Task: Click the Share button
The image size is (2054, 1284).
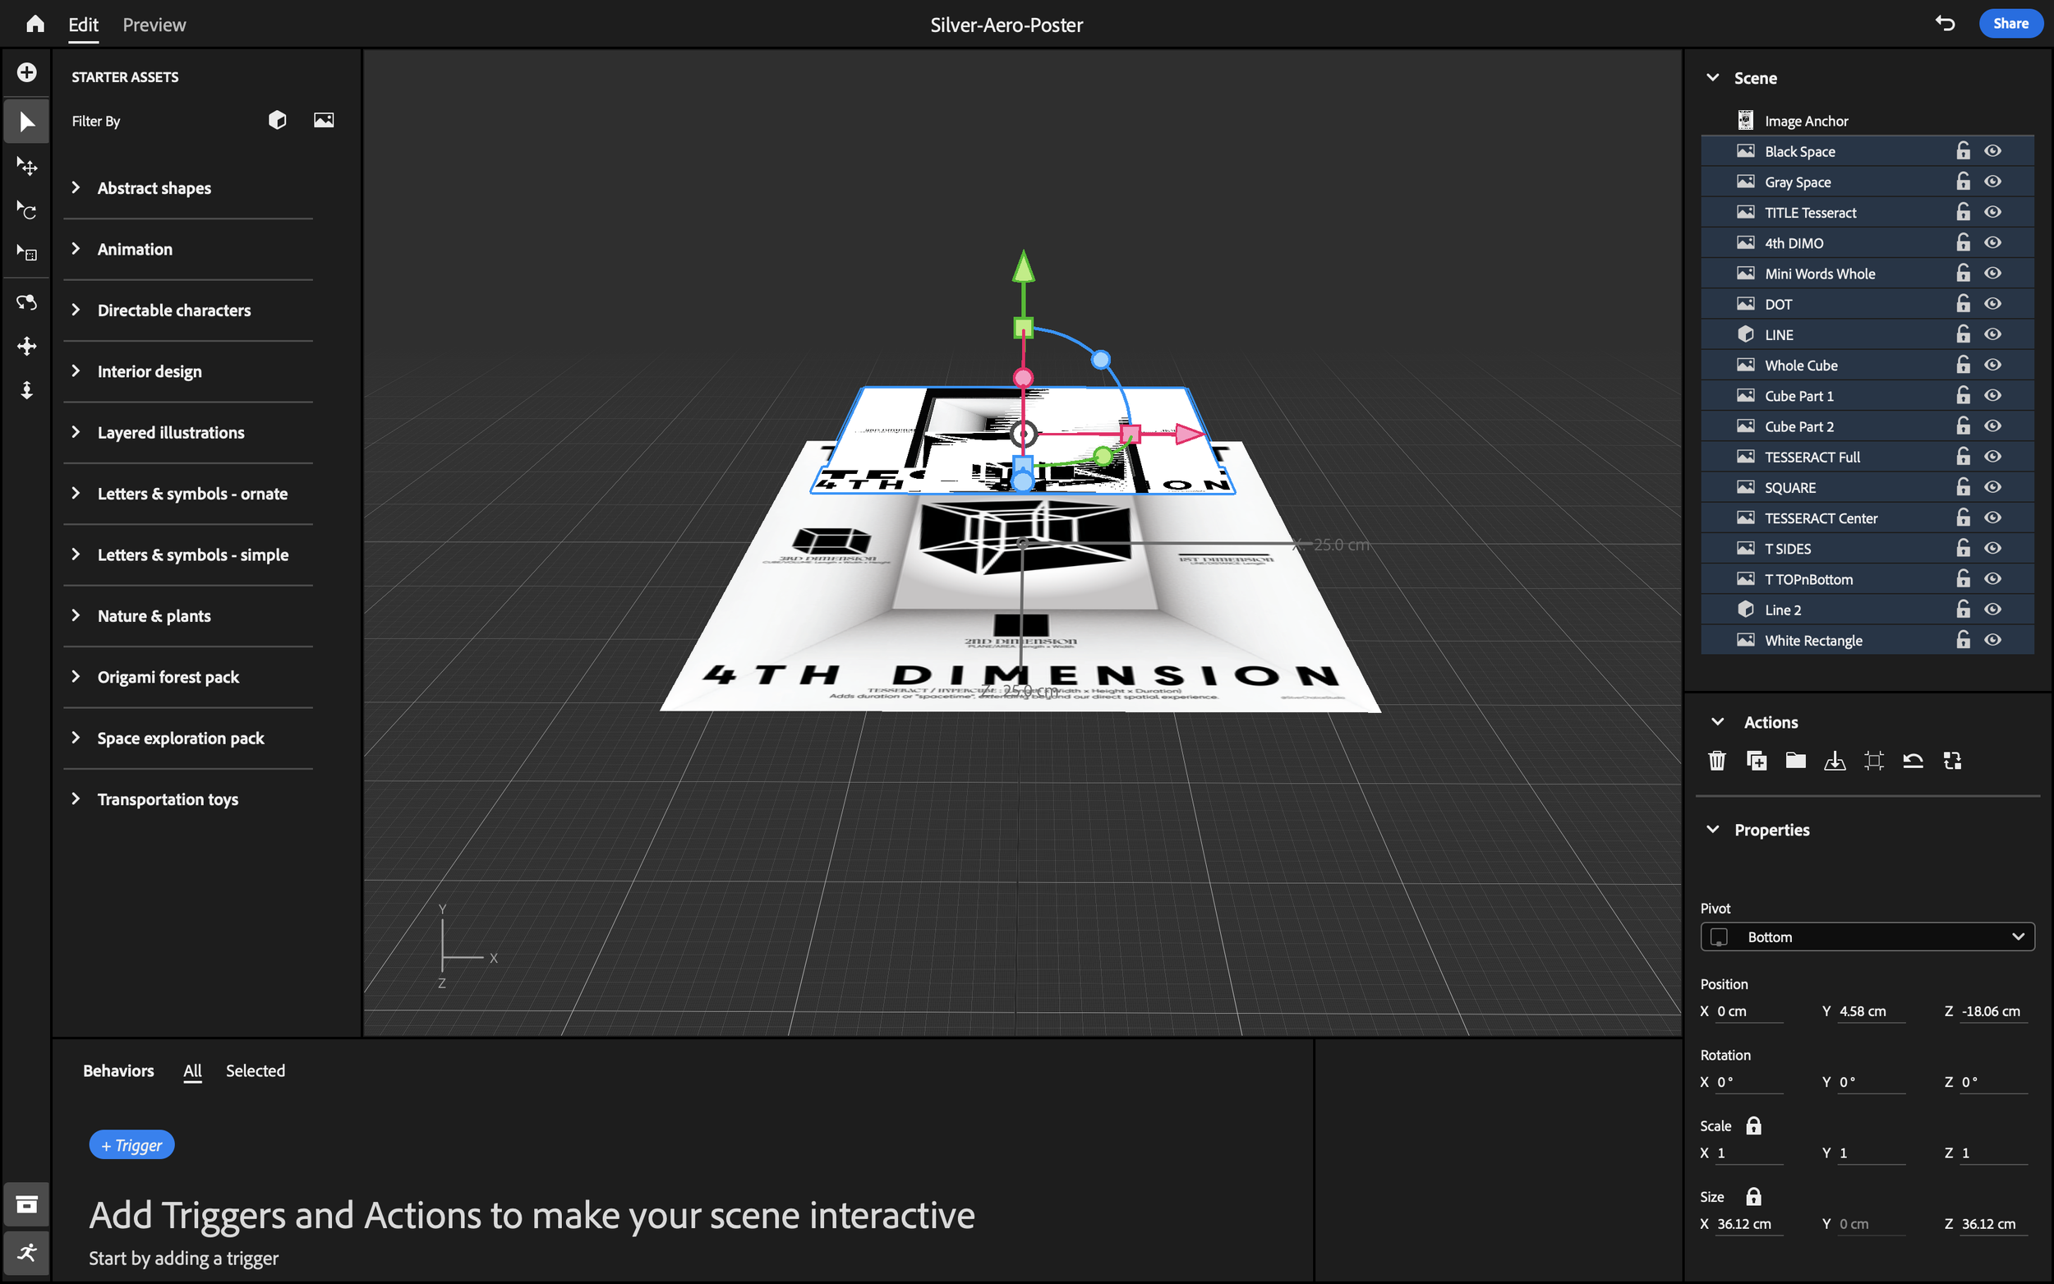Action: (2010, 24)
